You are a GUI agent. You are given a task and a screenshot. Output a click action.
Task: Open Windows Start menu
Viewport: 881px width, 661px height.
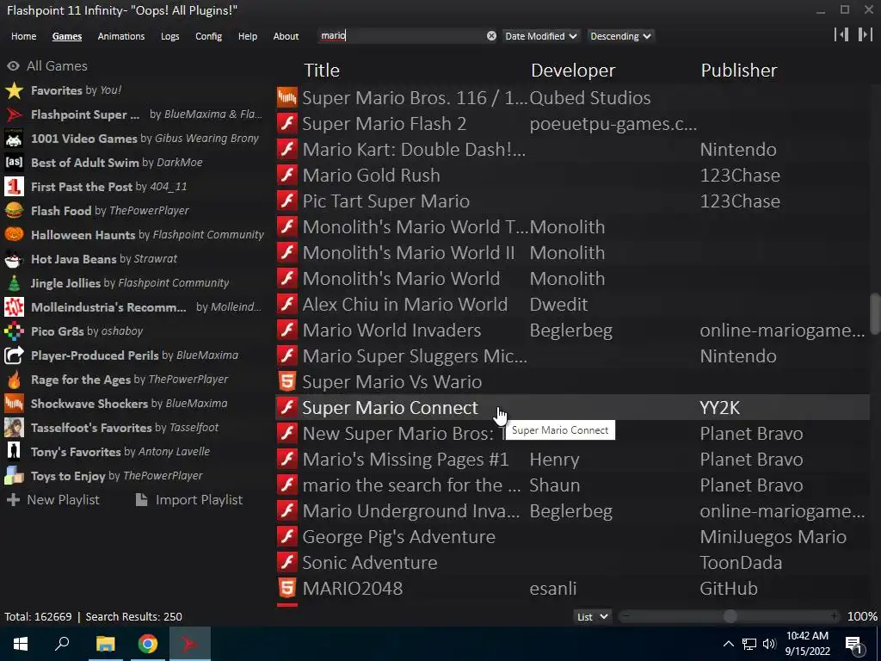point(21,644)
